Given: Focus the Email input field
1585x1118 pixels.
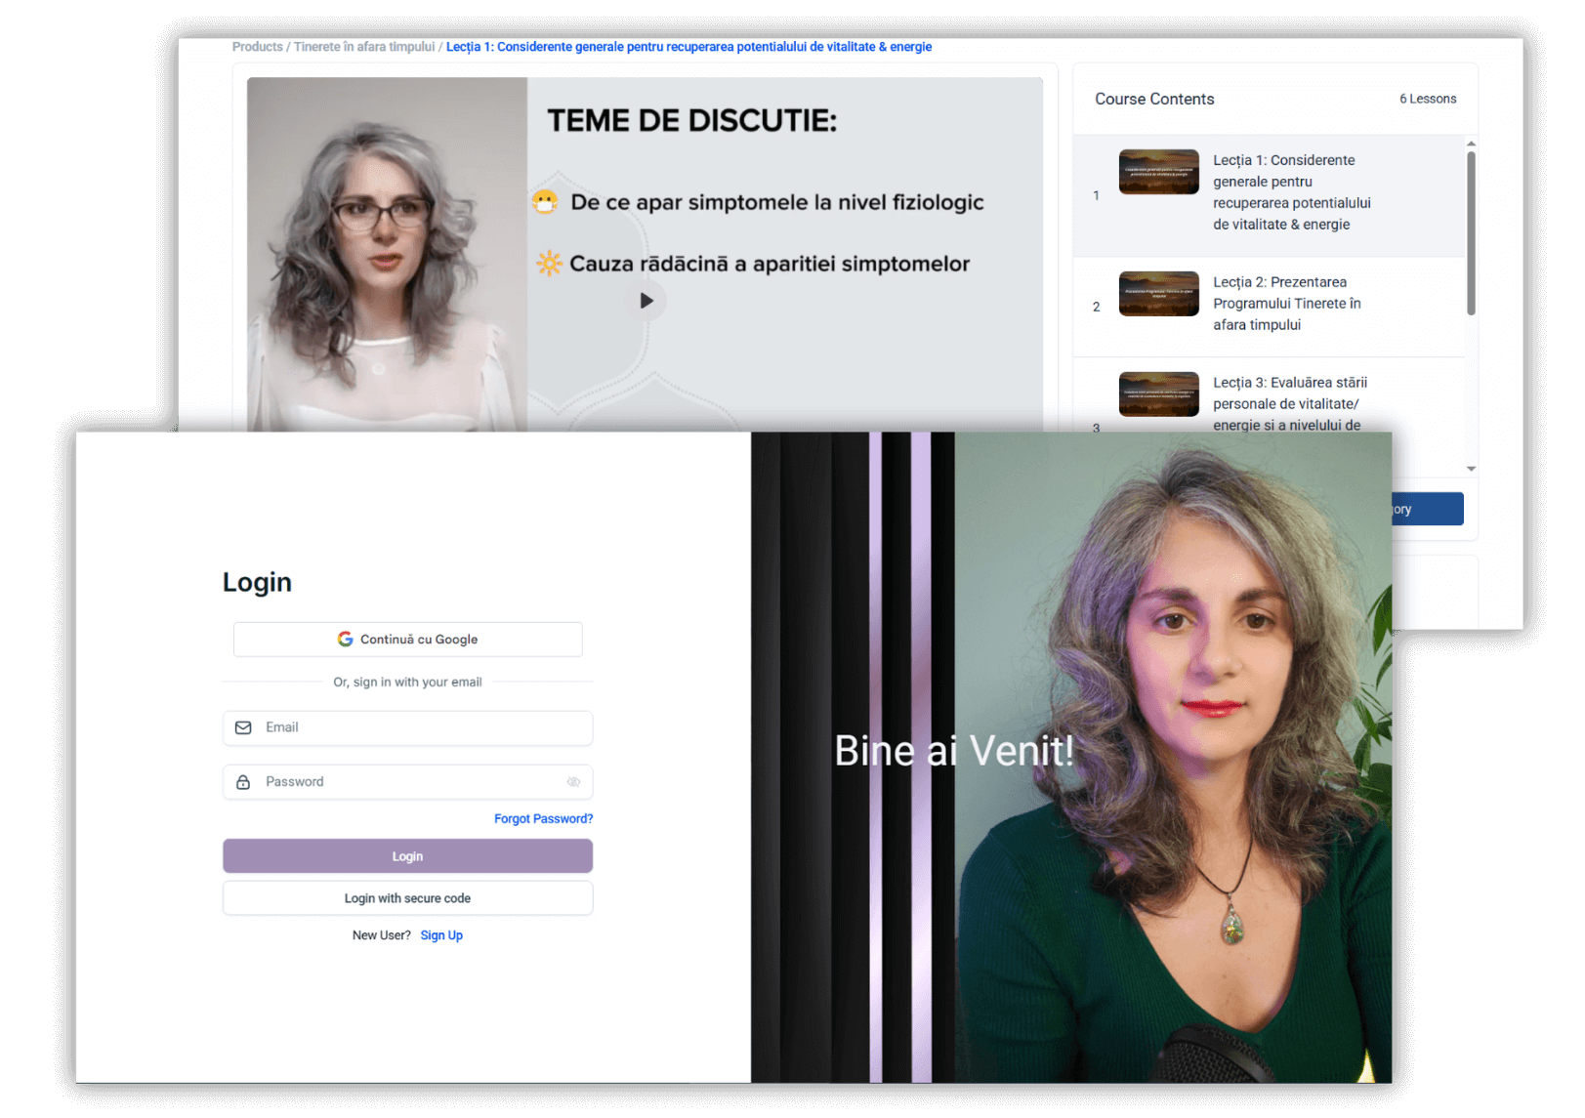Looking at the screenshot, I should tap(407, 727).
